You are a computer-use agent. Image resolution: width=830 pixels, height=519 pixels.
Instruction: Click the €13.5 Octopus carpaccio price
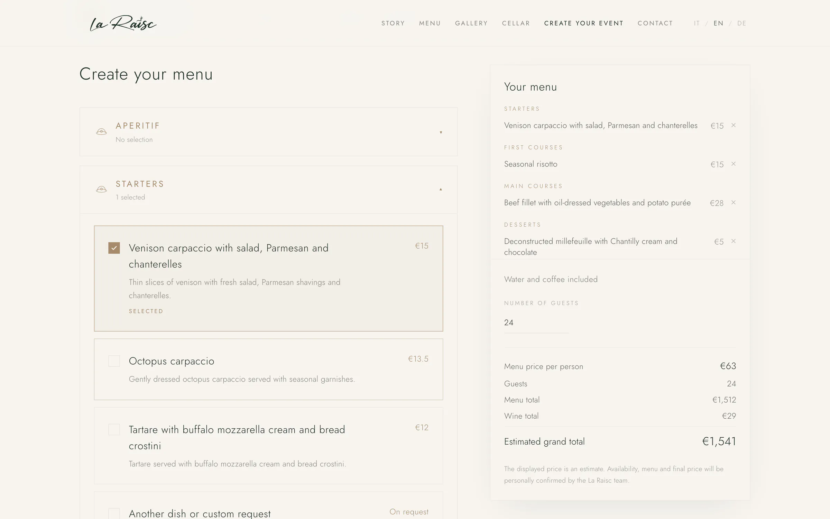418,359
